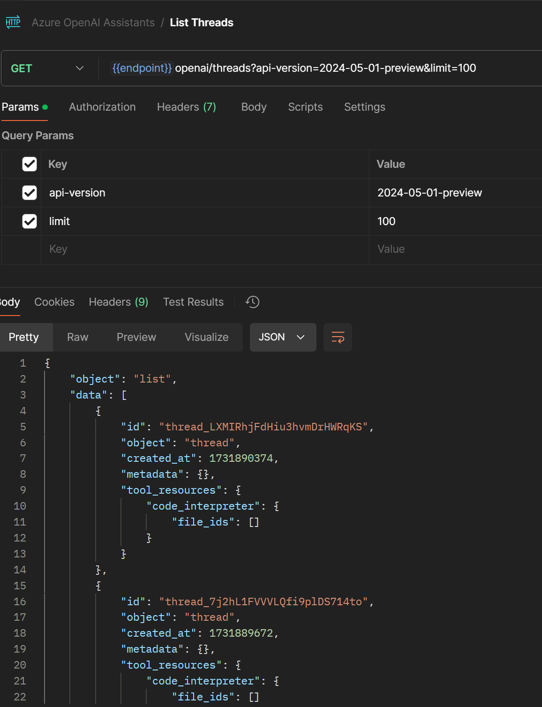
Task: Click the "object": "list" line
Action: (123, 379)
